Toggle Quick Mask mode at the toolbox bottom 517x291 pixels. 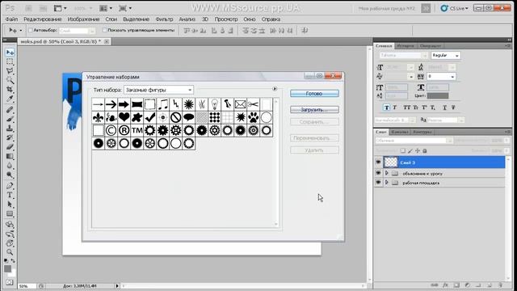click(x=10, y=282)
